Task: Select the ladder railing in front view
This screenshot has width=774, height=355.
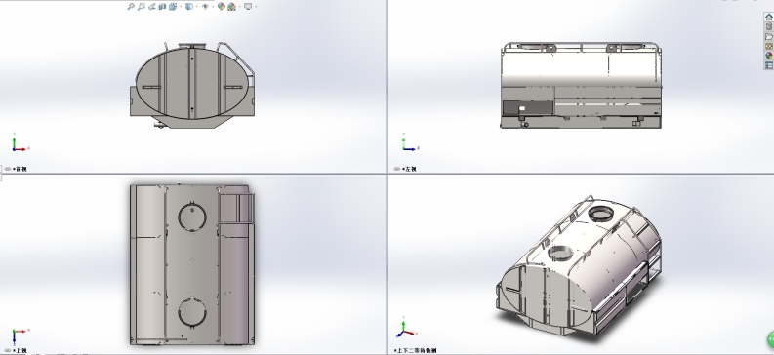Action: click(237, 59)
